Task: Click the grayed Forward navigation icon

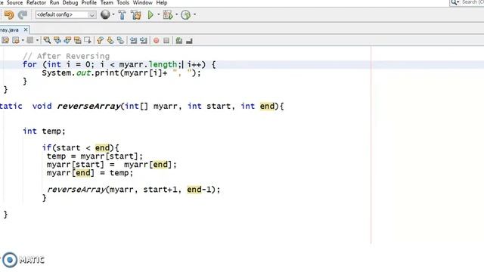Action: [30, 40]
